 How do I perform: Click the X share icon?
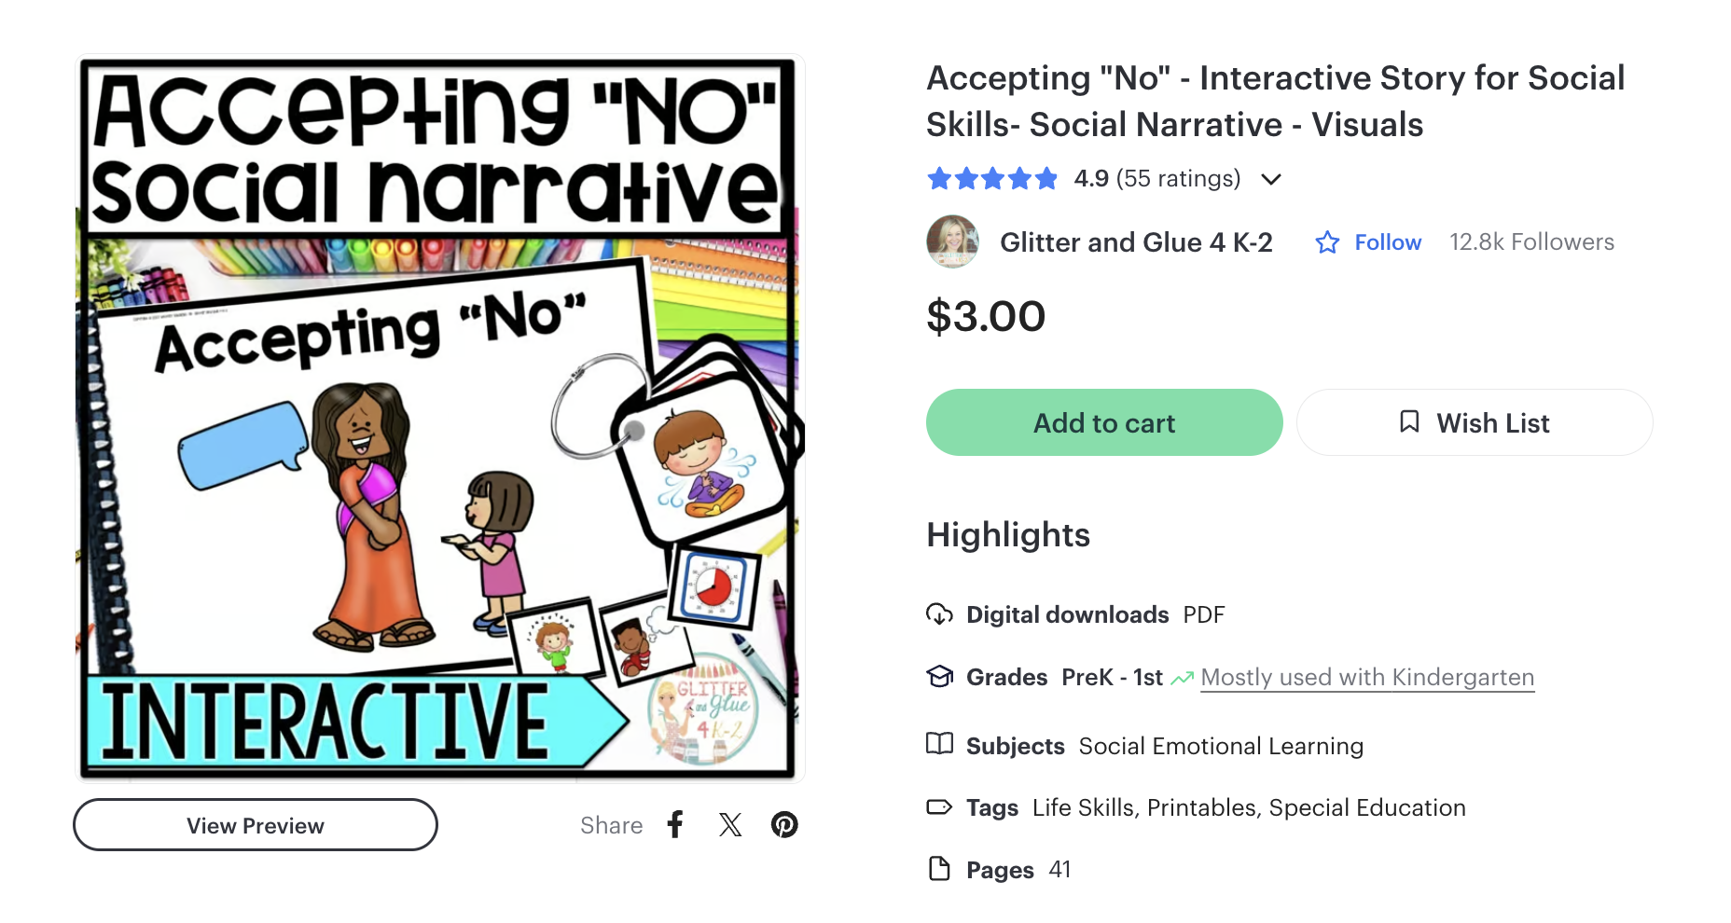(730, 824)
